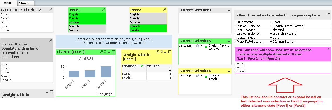Maximize the Straight table in [Peer2]
332x110 pixels.
[169, 52]
